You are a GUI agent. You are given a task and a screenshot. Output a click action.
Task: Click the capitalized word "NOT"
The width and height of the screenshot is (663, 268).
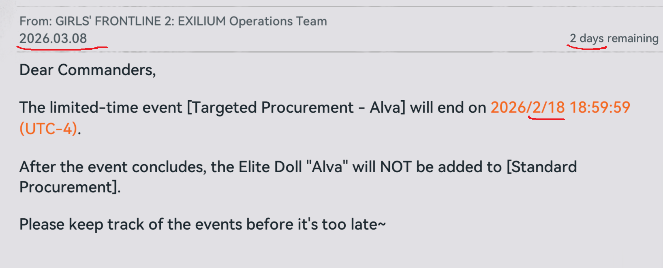click(396, 167)
